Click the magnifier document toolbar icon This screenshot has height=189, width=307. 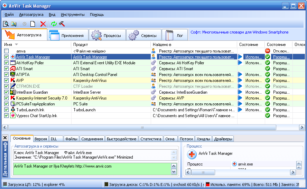[x=6, y=24]
